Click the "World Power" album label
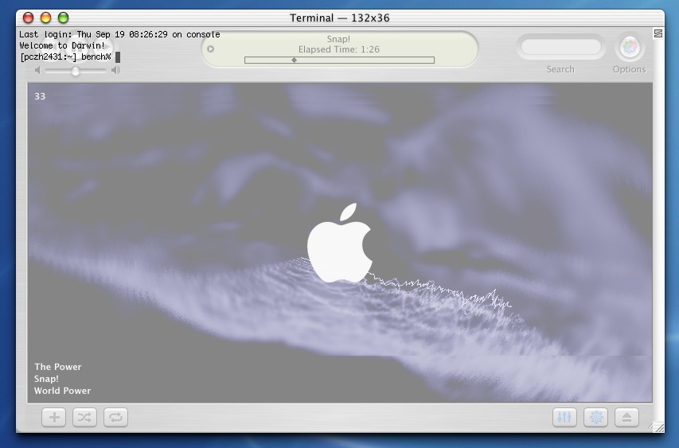Screen dimensions: 679x448 click(62, 391)
